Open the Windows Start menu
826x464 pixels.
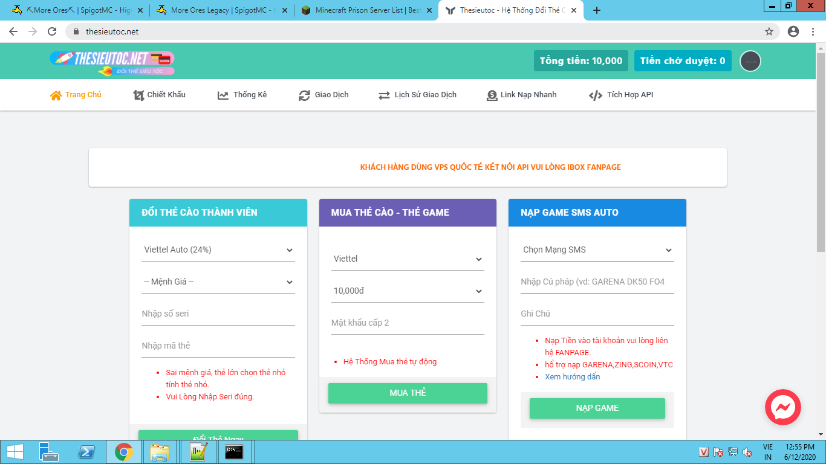(15, 452)
